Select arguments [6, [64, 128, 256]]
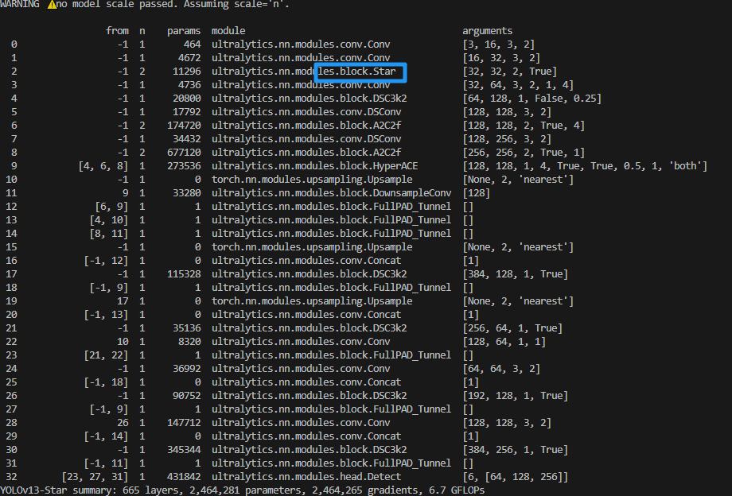This screenshot has height=496, width=732. (x=516, y=477)
